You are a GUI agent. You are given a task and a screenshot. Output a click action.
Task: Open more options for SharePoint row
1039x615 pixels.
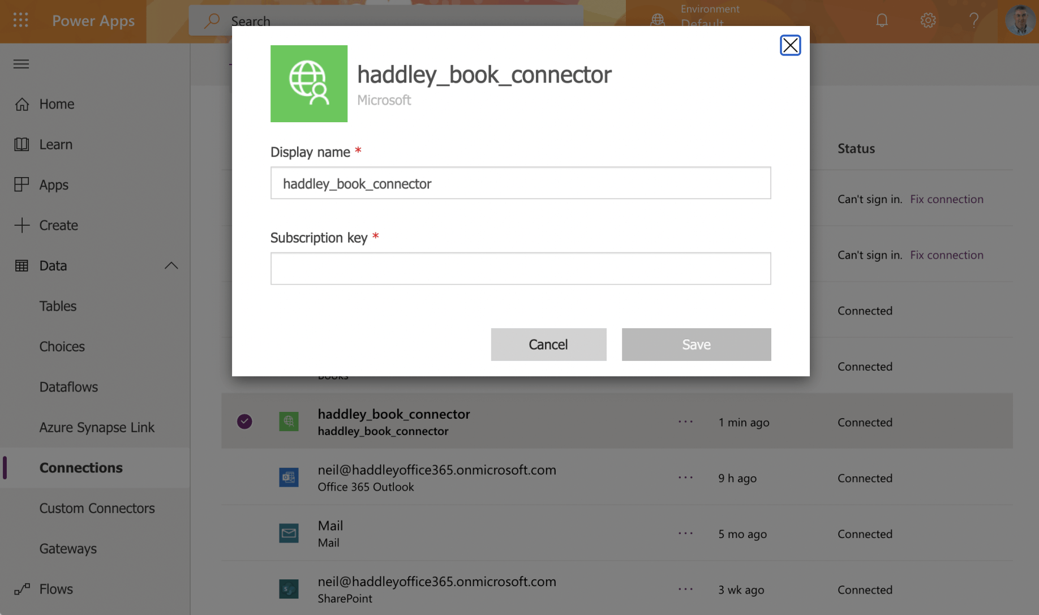[x=685, y=589]
